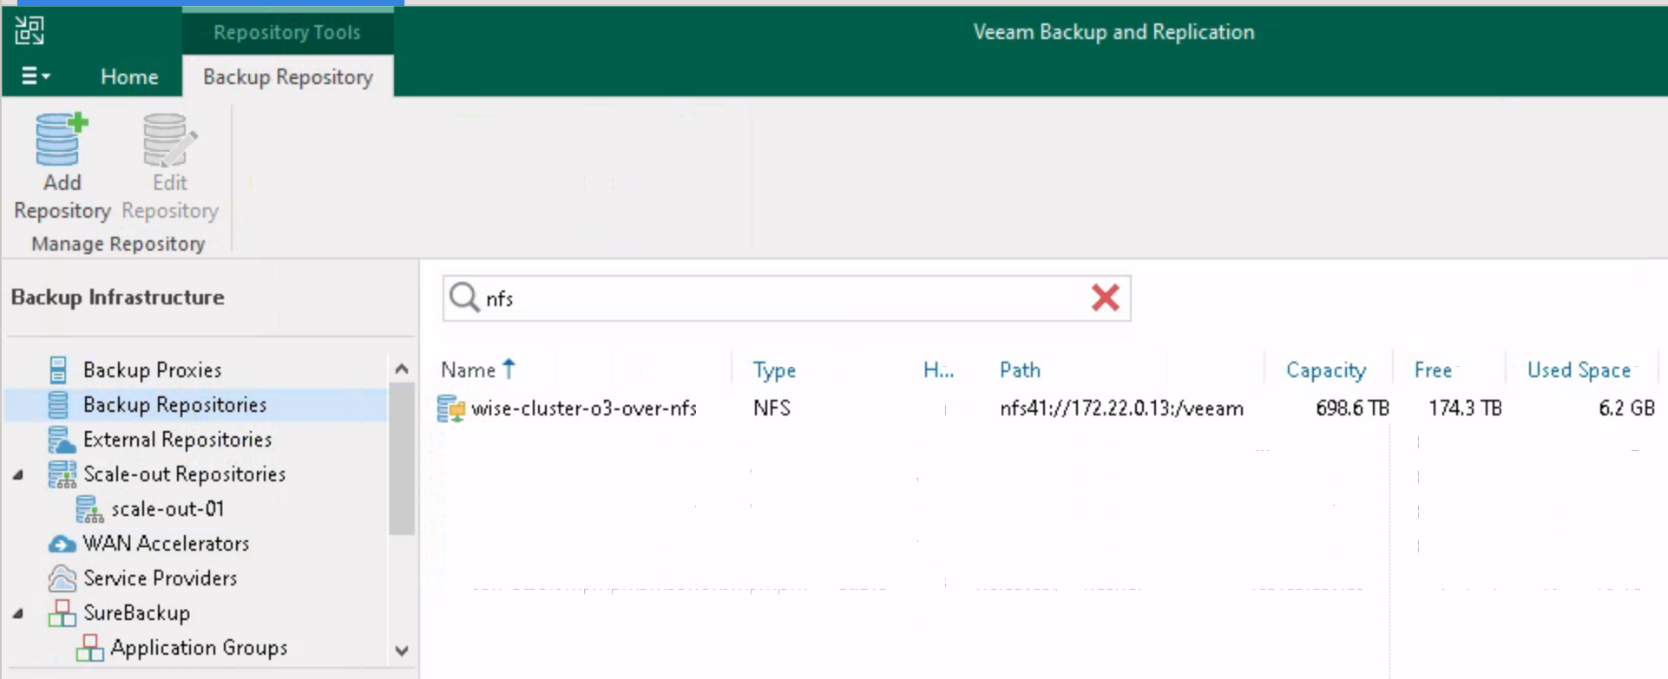1668x679 pixels.
Task: Click the Edit Repository icon
Action: click(169, 139)
